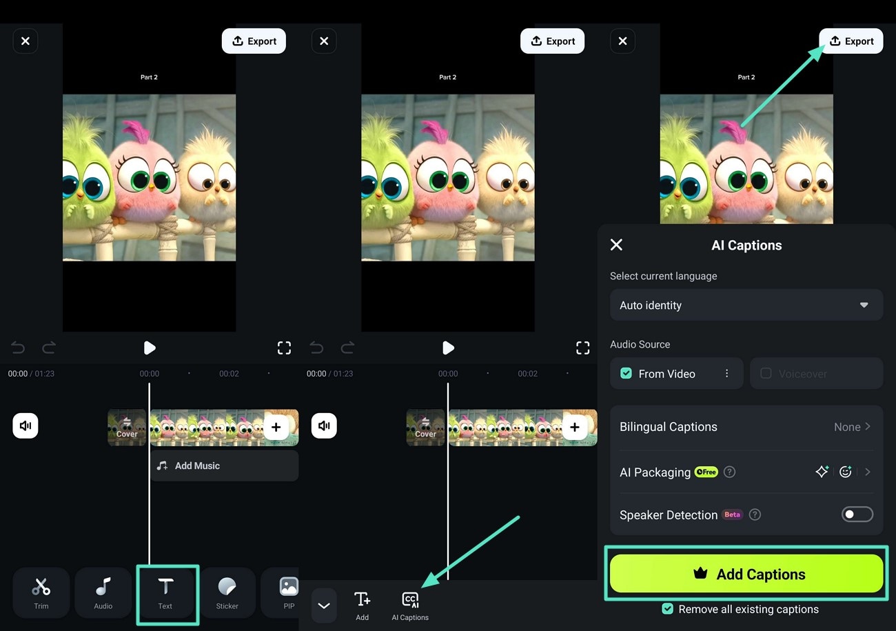Export the project in third panel
The image size is (896, 631).
(851, 41)
